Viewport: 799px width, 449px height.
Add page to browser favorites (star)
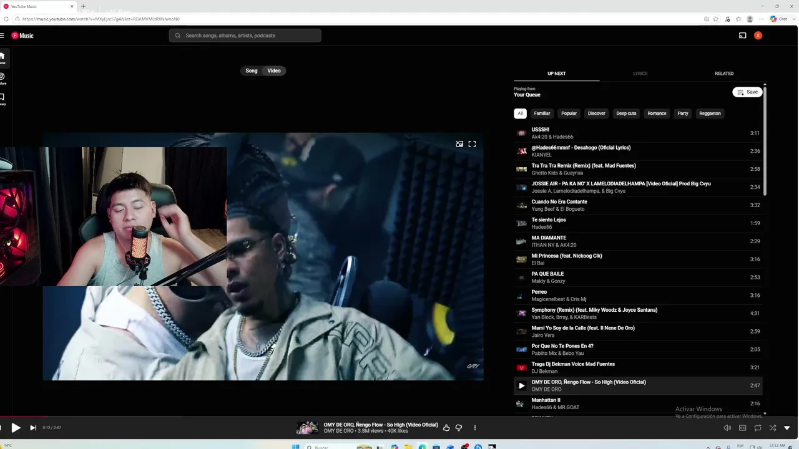tap(717, 19)
